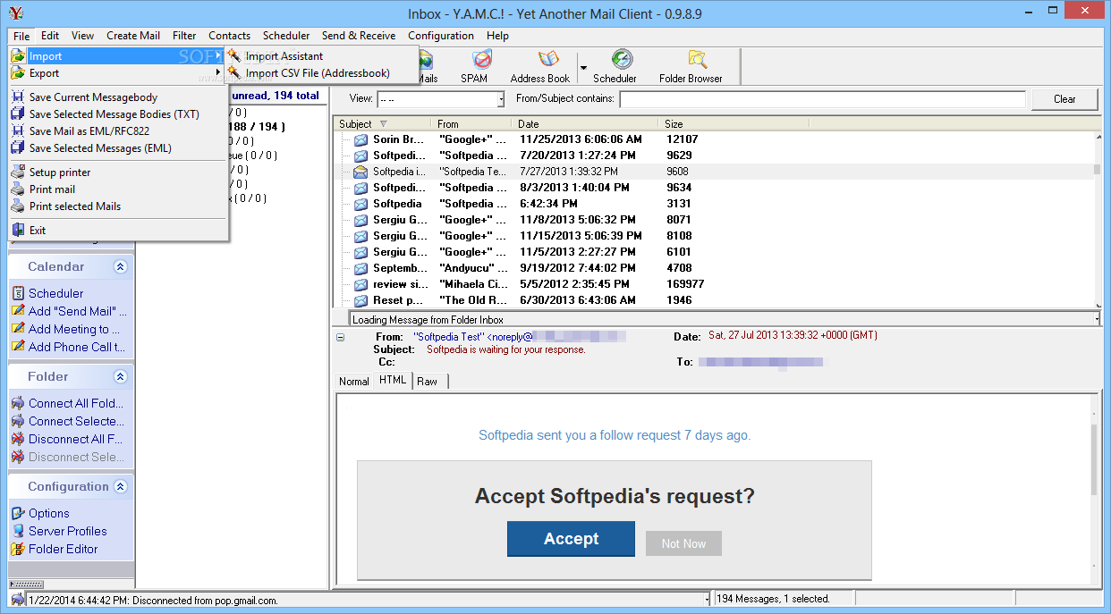
Task: Click the Import Assistant wand icon
Action: 234,55
